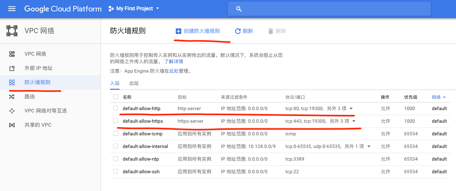Click the 协议/端口 column header

pos(295,97)
